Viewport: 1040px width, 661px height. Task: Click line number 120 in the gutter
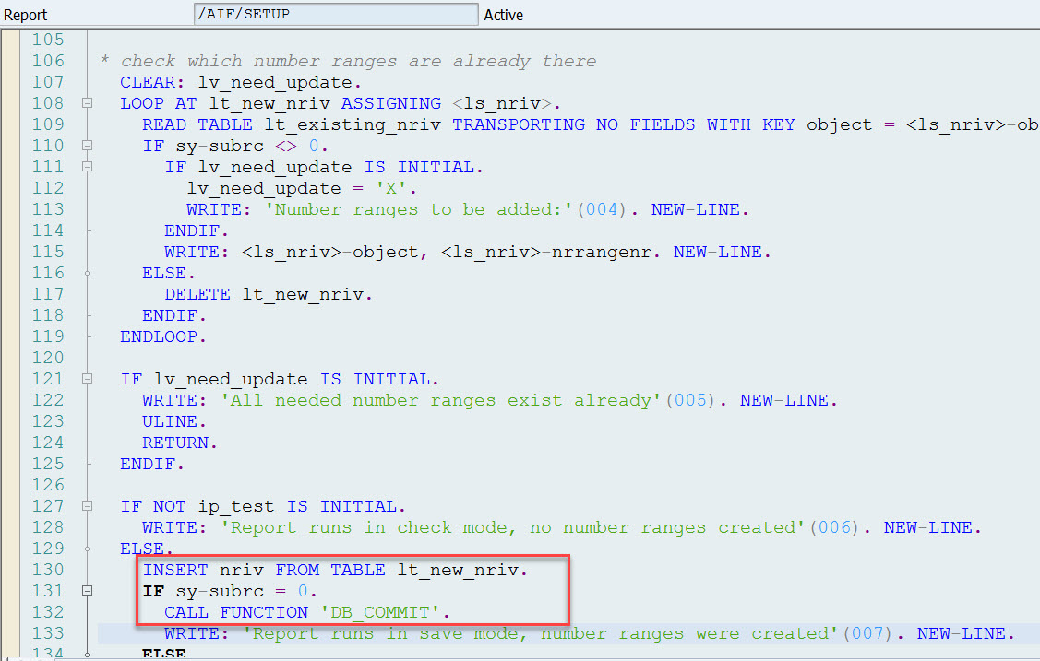[x=48, y=358]
